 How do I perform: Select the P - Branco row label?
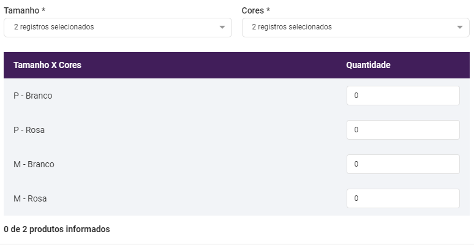point(33,96)
